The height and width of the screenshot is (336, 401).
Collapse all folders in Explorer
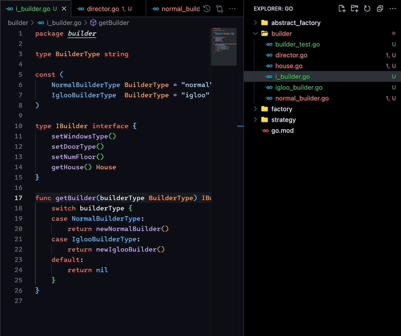tap(380, 9)
